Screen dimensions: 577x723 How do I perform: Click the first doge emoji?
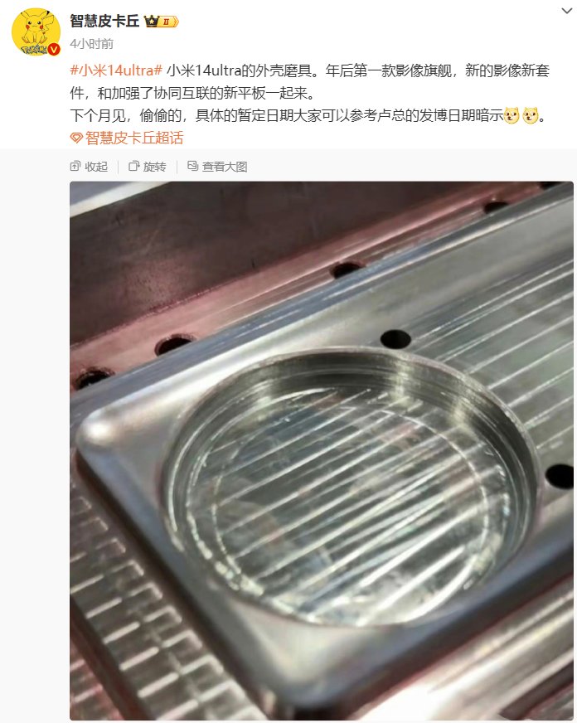click(512, 115)
